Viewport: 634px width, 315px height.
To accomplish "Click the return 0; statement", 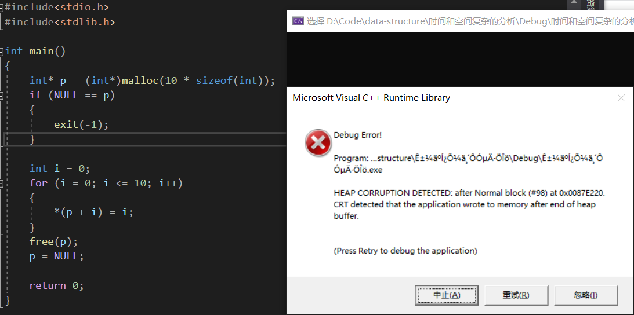I will point(57,285).
